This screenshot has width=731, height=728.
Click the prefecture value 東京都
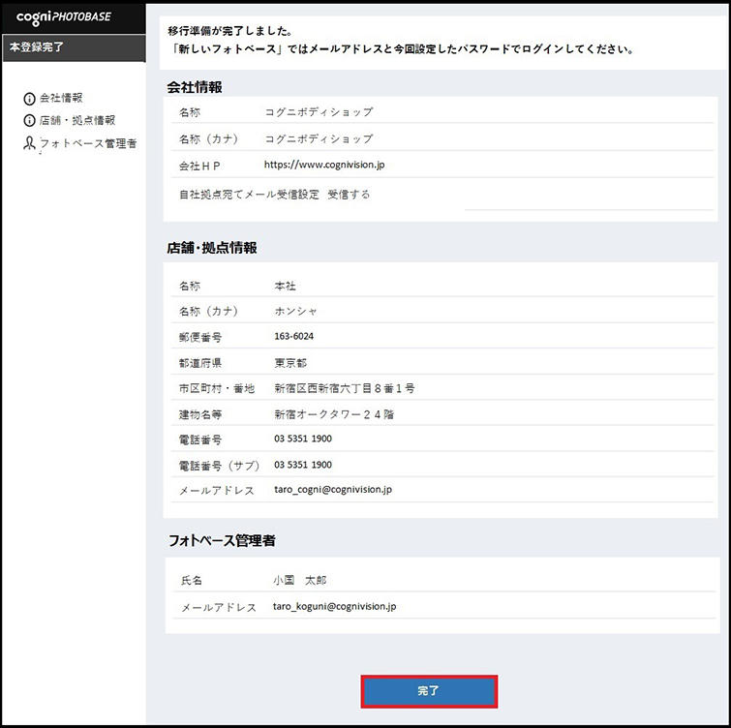click(x=290, y=363)
